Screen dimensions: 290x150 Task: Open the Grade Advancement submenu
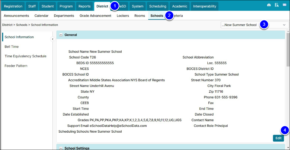(x=96, y=16)
